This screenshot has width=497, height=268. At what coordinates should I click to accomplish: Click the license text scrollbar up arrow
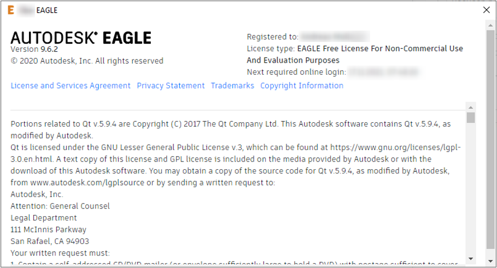[471, 106]
